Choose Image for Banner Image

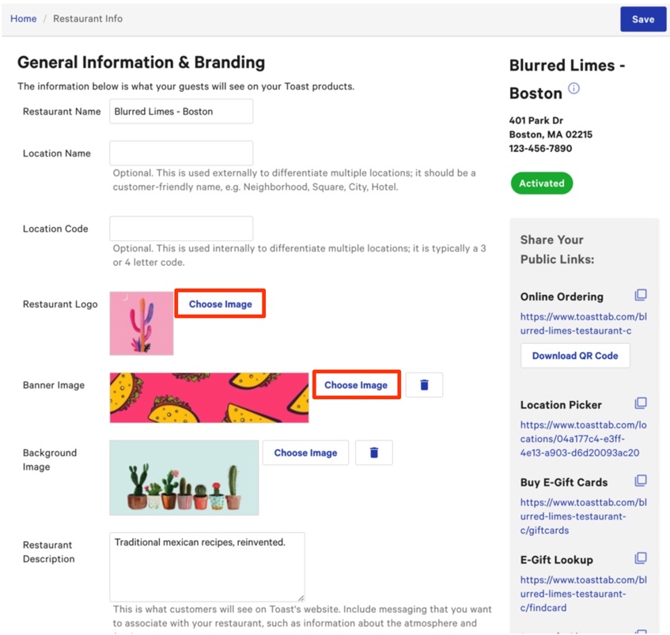(356, 385)
